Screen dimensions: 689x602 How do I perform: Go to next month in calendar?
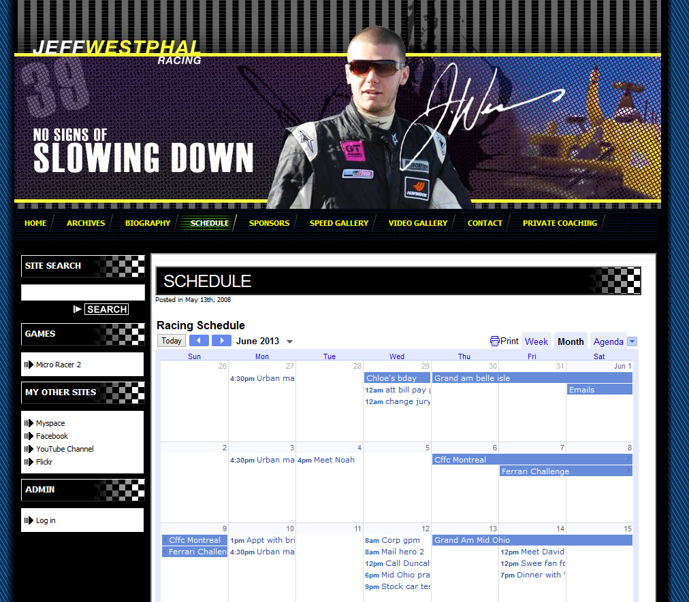pyautogui.click(x=221, y=341)
